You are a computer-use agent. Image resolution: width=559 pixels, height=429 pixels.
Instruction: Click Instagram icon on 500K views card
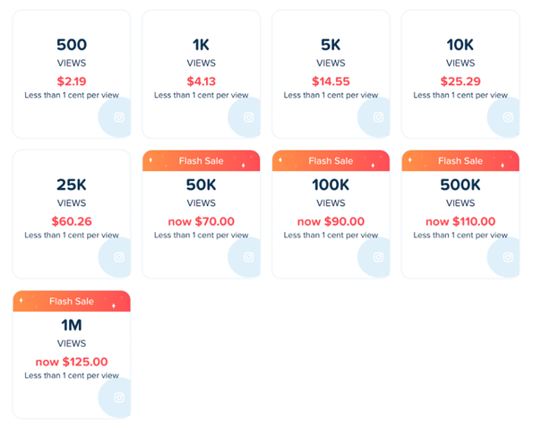508,257
